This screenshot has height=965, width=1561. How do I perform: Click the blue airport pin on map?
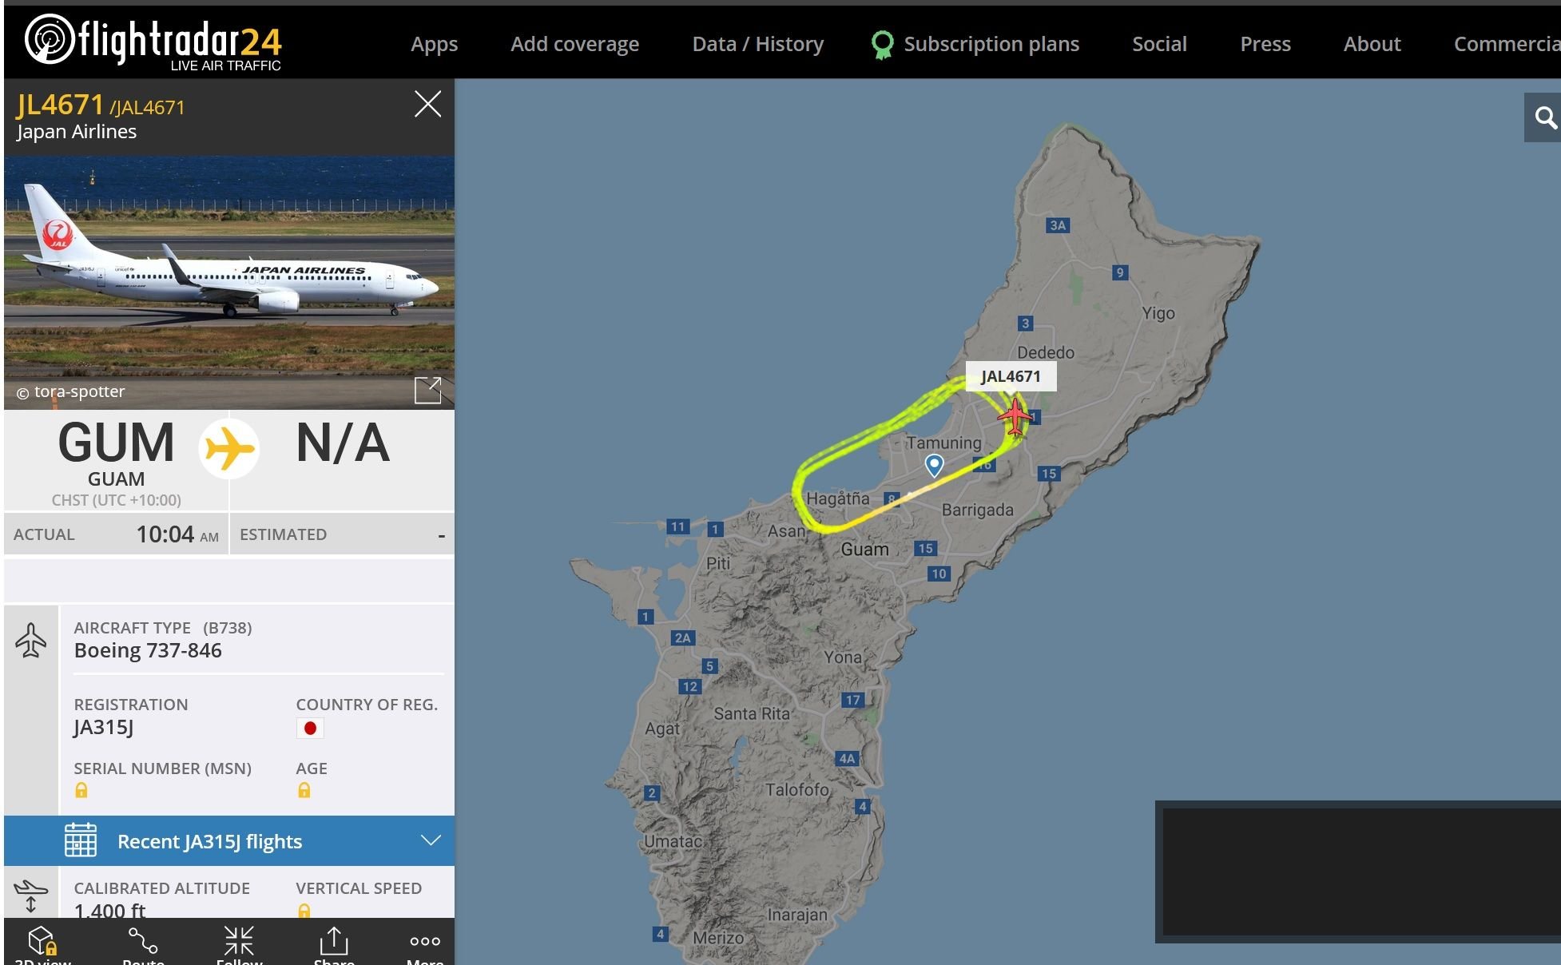(x=934, y=465)
